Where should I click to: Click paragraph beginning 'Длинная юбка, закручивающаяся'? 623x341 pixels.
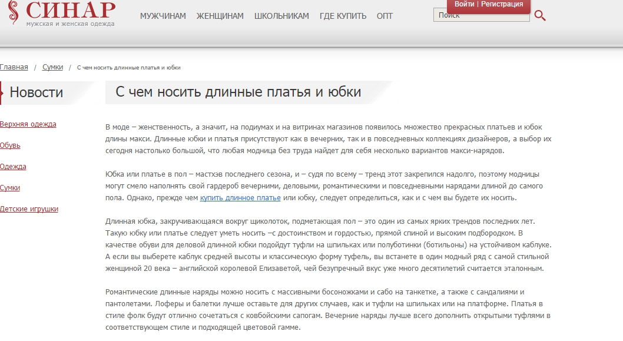(x=328, y=245)
